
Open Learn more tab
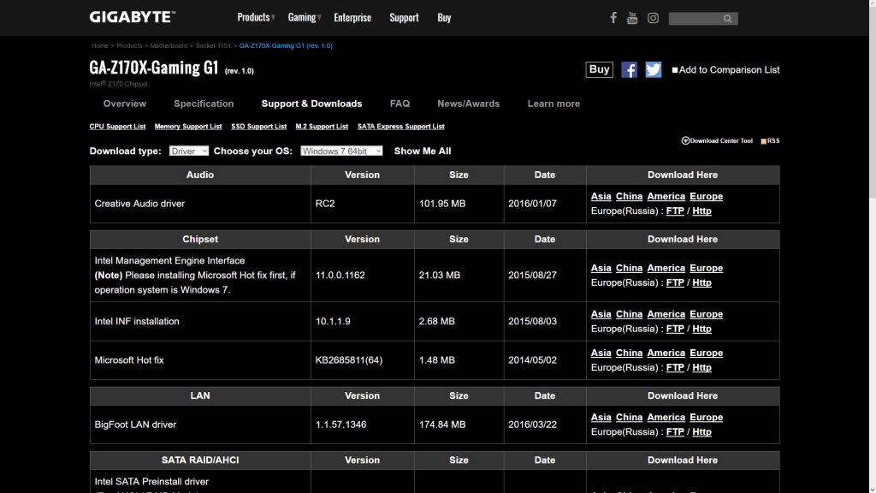(553, 104)
